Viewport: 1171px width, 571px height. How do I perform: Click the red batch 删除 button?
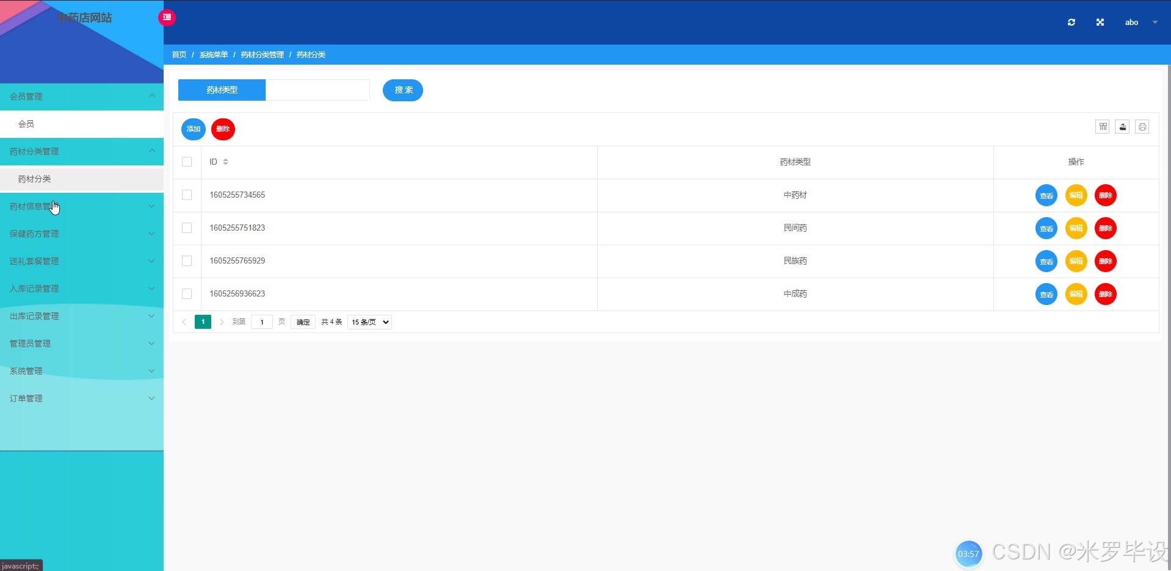pos(223,129)
